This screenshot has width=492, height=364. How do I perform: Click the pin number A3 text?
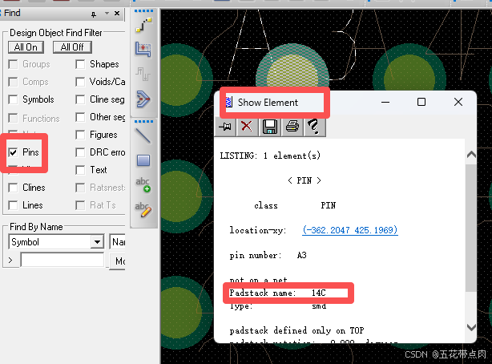tap(268, 255)
